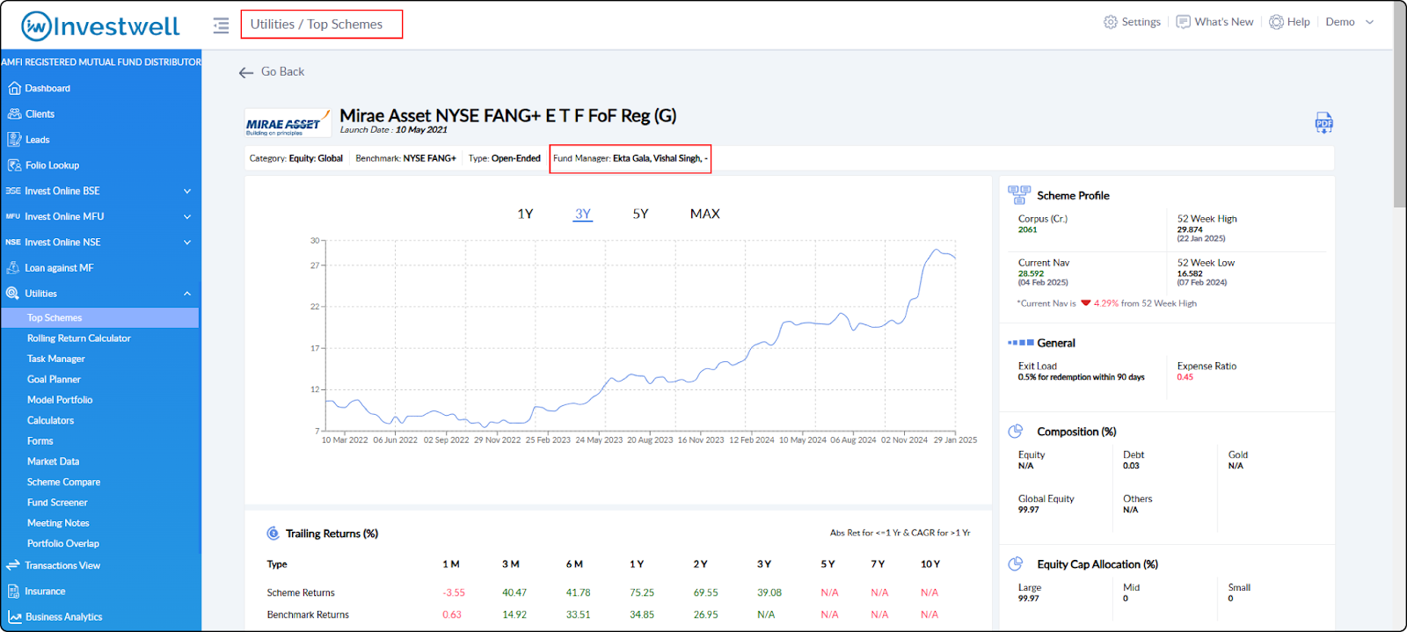Open Calculators under Utilities

coord(50,420)
